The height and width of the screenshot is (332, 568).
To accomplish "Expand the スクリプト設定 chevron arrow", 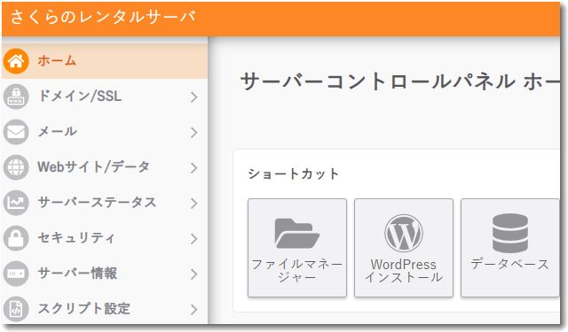I will (x=193, y=309).
